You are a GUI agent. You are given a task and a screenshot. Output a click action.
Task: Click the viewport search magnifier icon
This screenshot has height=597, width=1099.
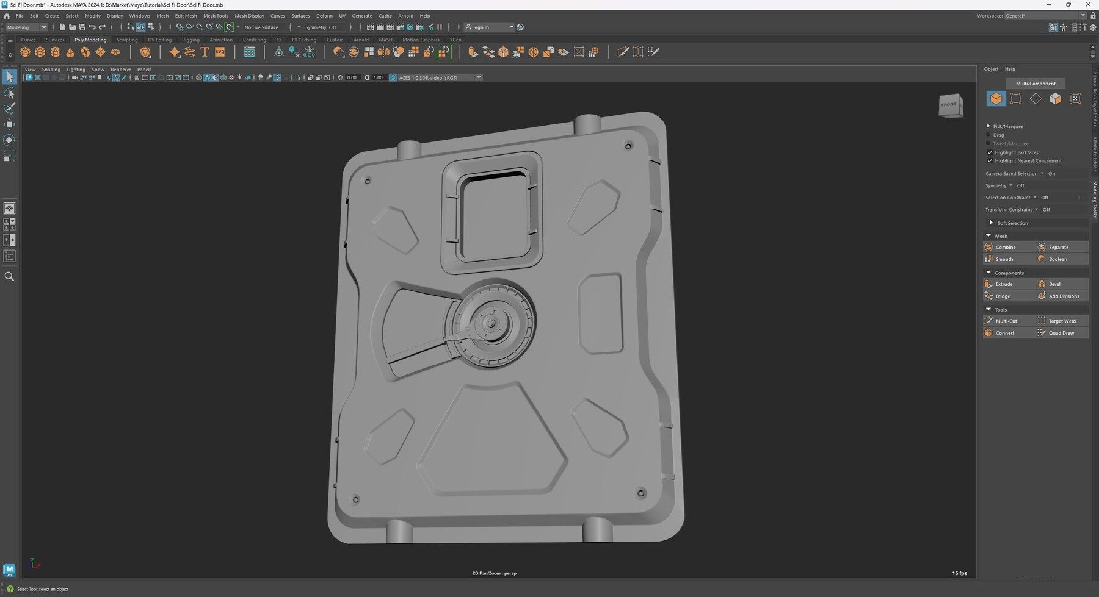(x=9, y=277)
